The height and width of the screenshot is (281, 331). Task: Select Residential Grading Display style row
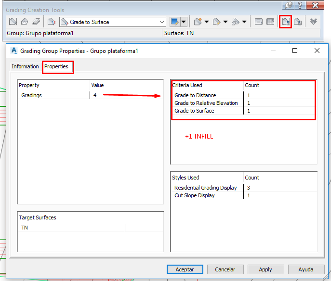point(244,188)
